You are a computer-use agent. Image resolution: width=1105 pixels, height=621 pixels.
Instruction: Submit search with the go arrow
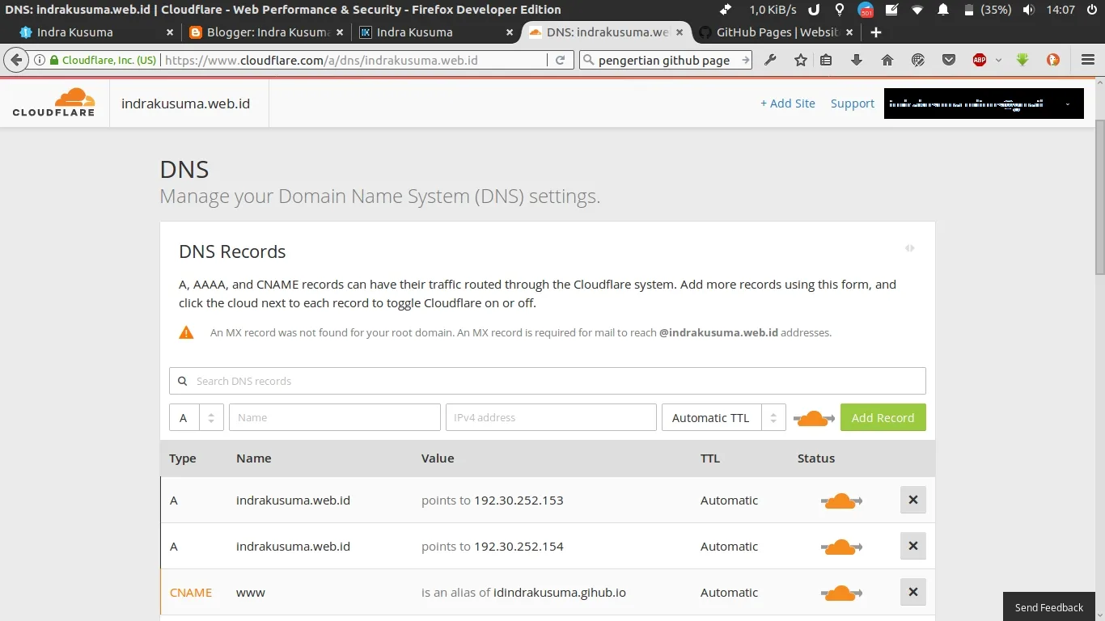(745, 60)
